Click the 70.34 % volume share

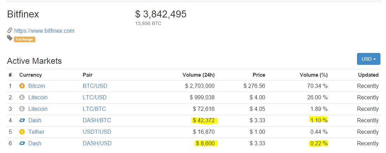click(x=317, y=86)
